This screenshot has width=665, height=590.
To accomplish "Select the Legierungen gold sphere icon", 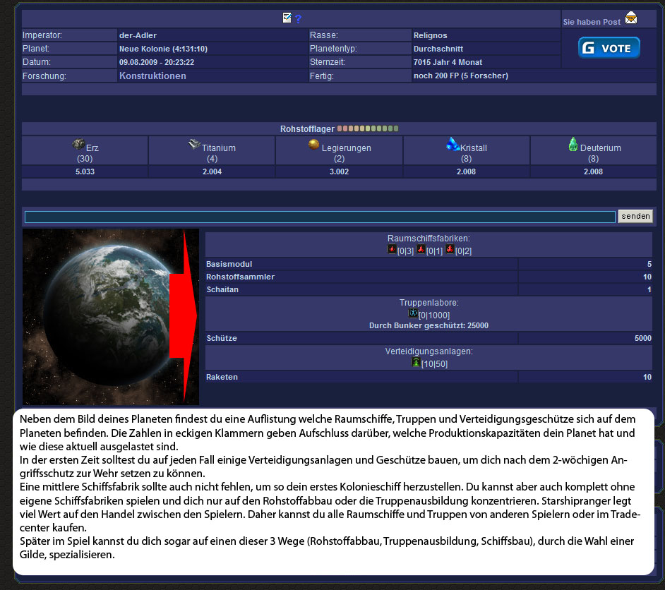I will (x=314, y=144).
